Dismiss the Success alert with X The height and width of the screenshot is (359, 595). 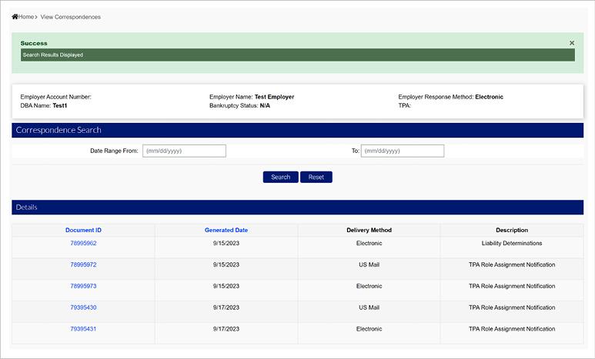click(x=572, y=43)
